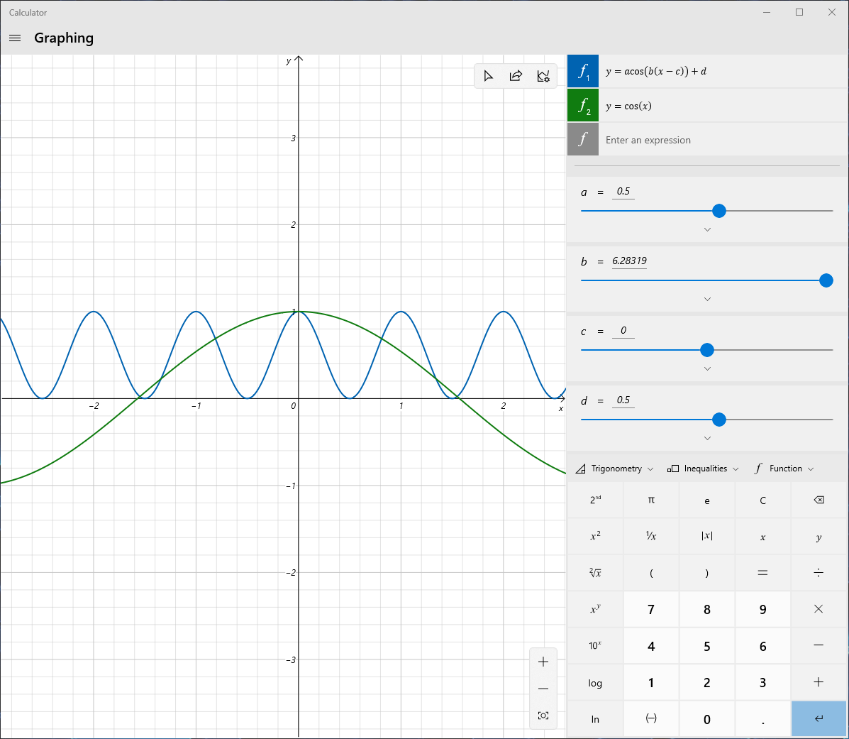
Task: Zoom in on the graph
Action: [543, 661]
